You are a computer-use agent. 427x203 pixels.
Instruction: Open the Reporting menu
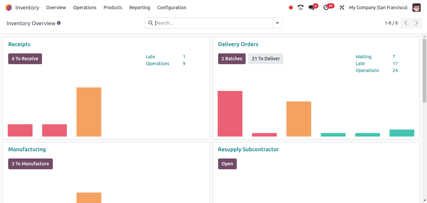(140, 8)
